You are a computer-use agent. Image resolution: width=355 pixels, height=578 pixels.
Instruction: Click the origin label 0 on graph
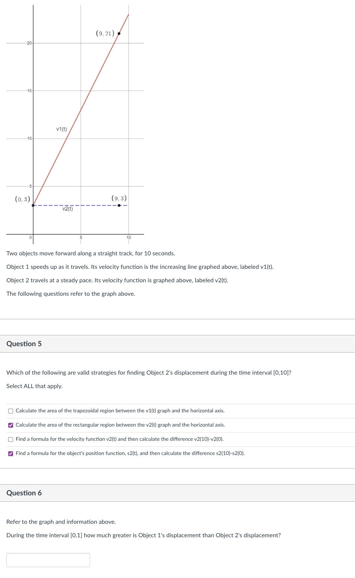coord(30,237)
